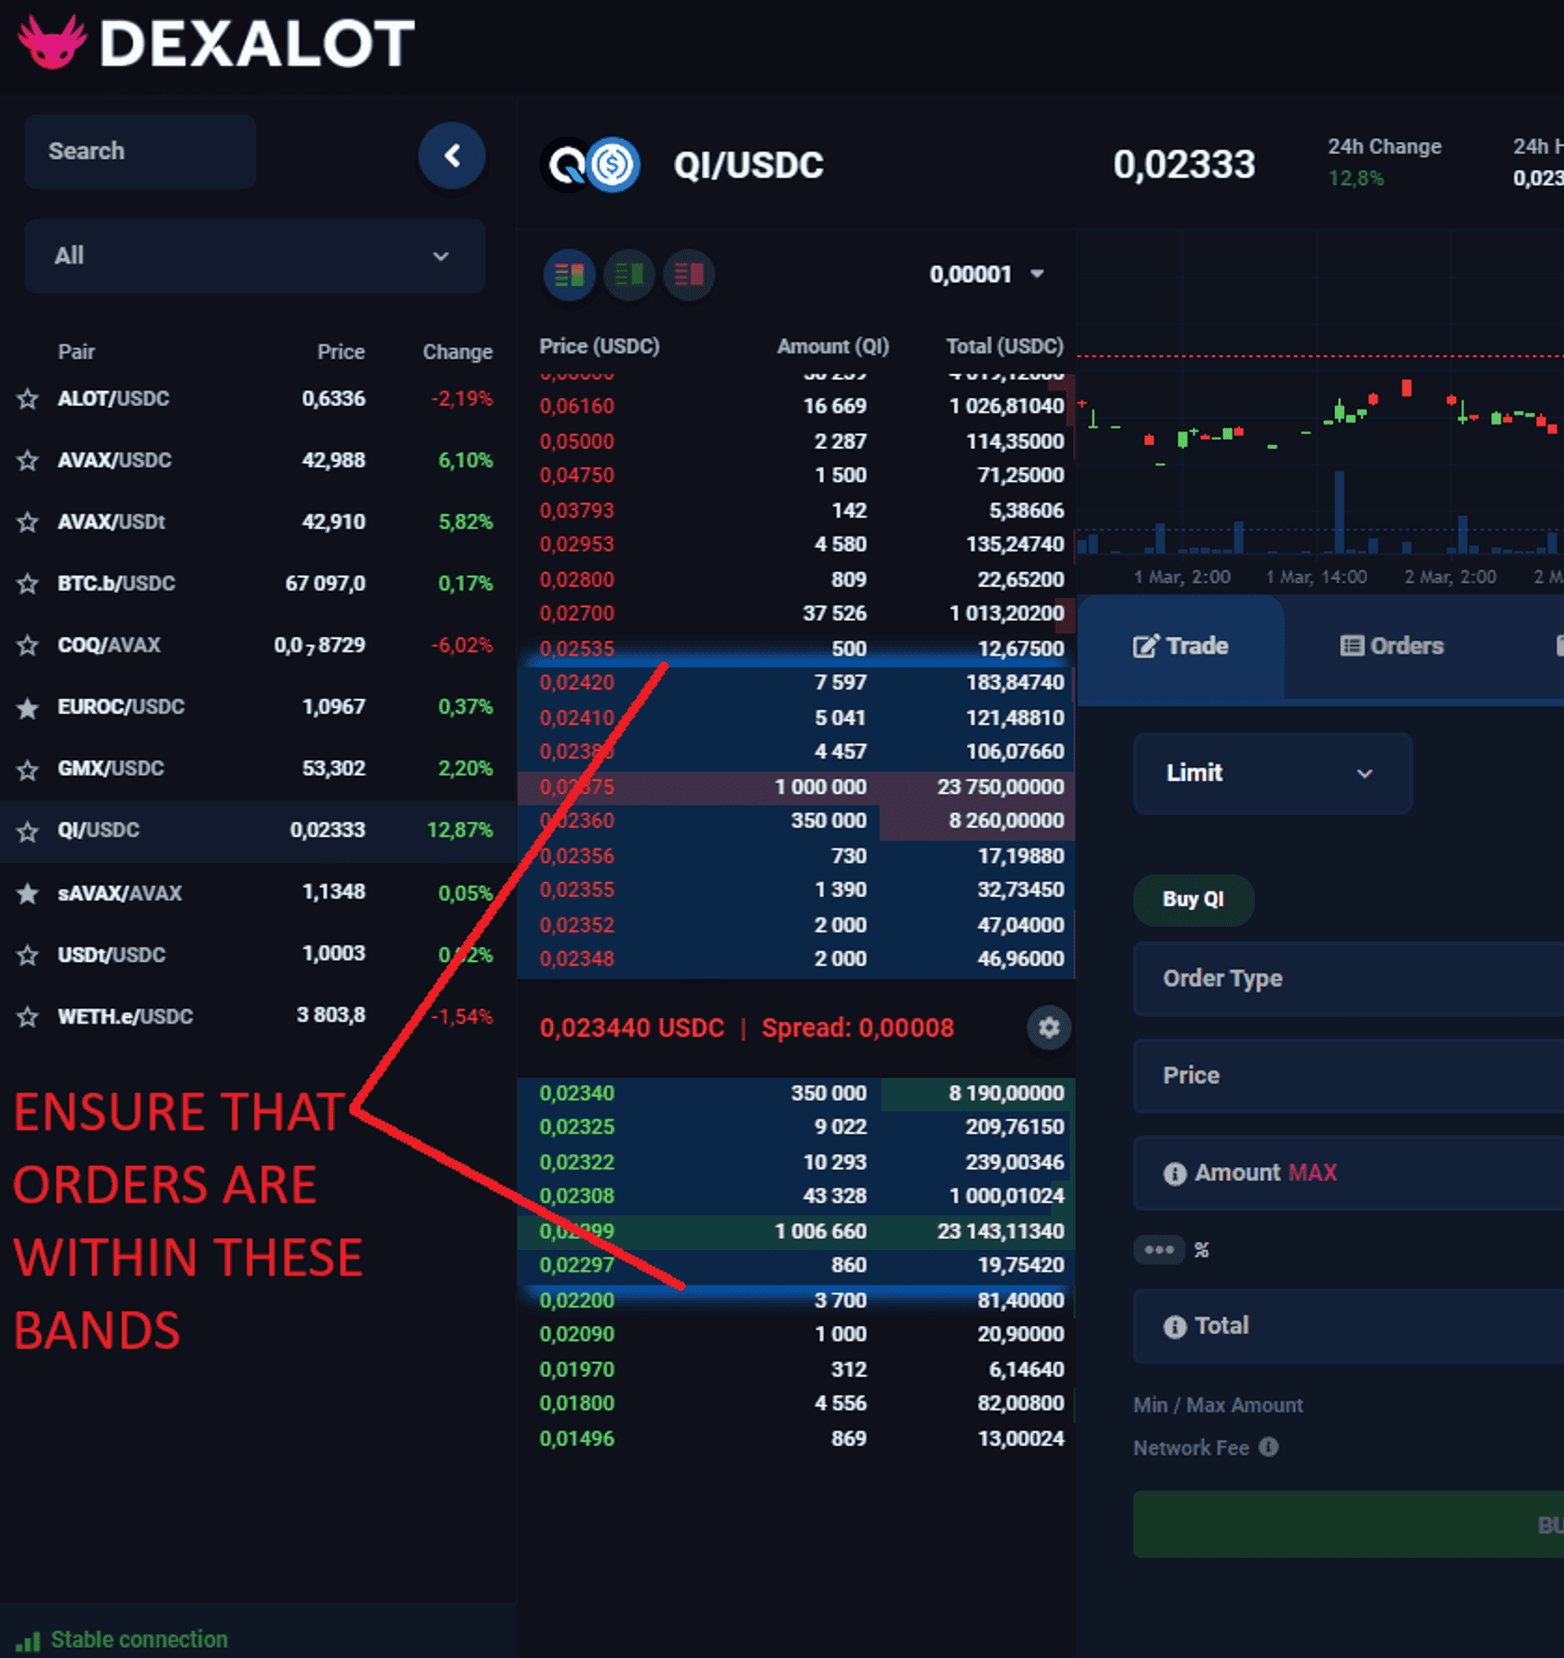The height and width of the screenshot is (1658, 1564).
Task: Select the WETH.e/USDC pair row
Action: tap(258, 1016)
